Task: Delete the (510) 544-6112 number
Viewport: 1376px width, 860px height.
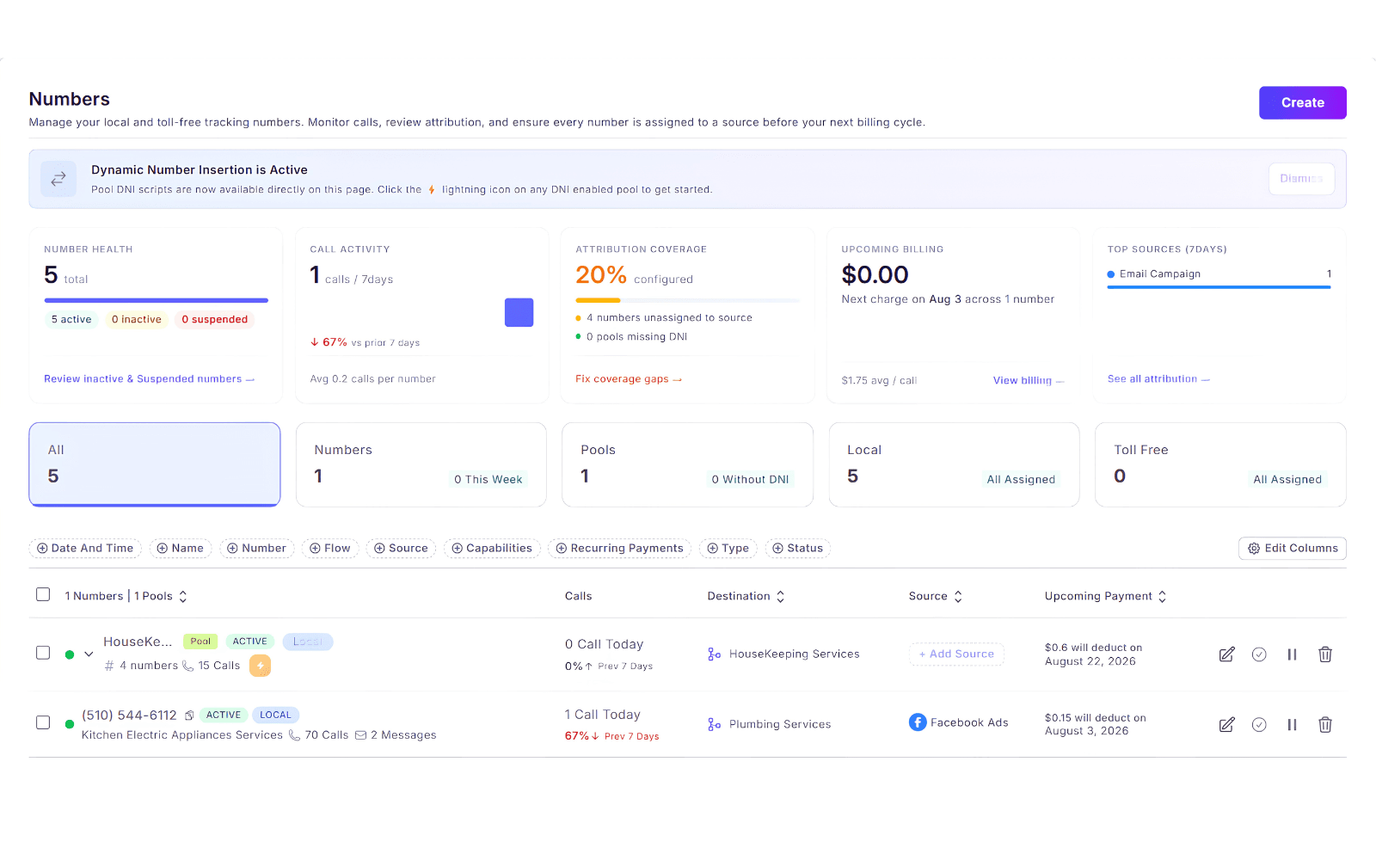Action: (x=1325, y=725)
